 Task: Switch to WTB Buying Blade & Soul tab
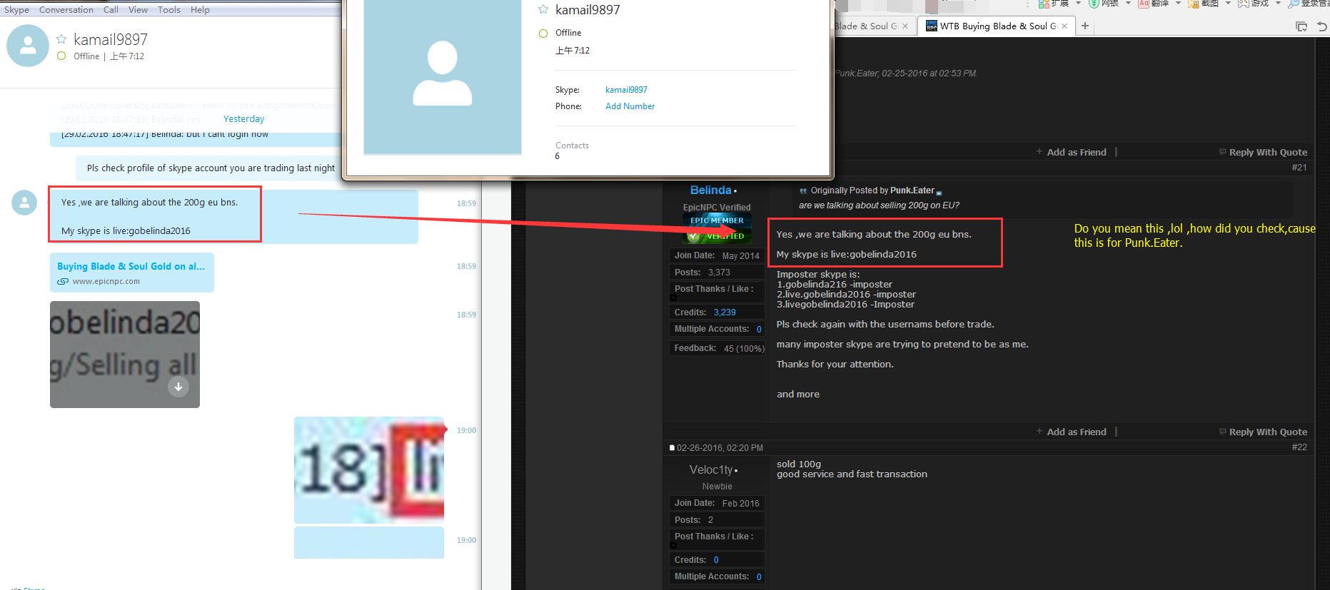tap(996, 26)
